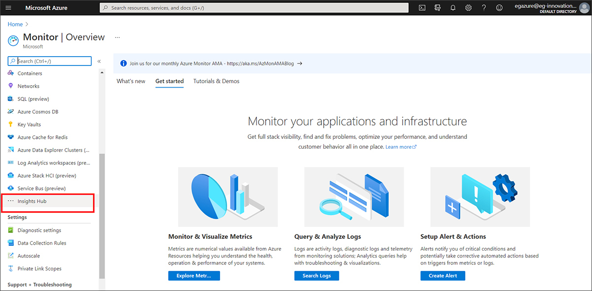Open the Directories and subscriptions filter icon
Image resolution: width=592 pixels, height=291 pixels.
pos(438,8)
